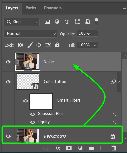
Task: Add a layer mask
Action: click(x=69, y=148)
